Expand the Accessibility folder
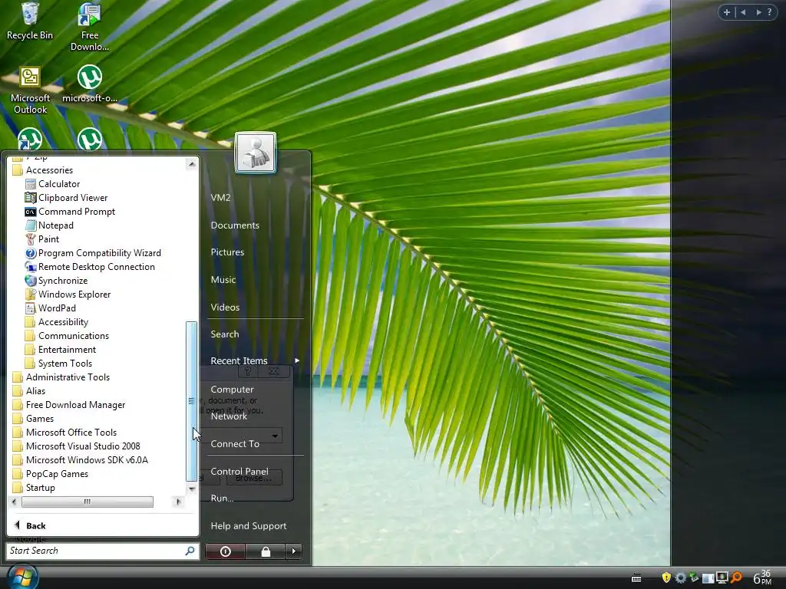 coord(57,322)
